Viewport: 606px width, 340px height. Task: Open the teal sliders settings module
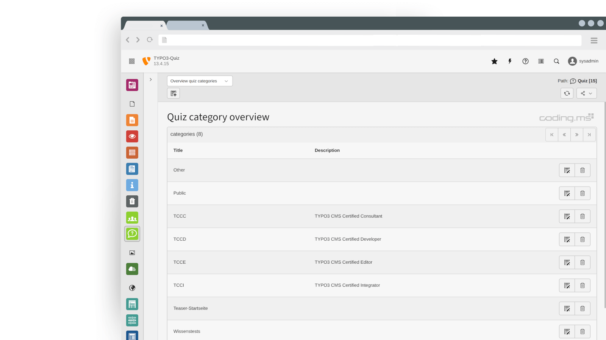(x=132, y=320)
